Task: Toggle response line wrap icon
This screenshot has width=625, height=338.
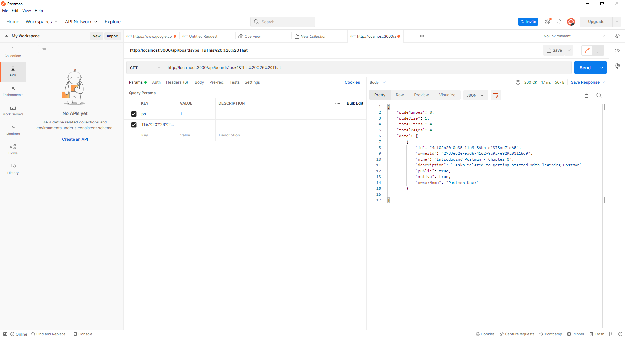Action: coord(496,95)
